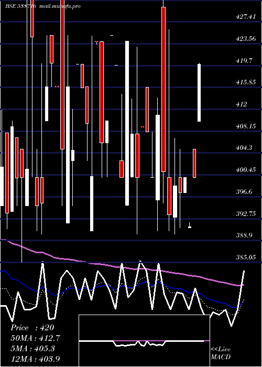Select the 408.15 price axis label

(246, 126)
